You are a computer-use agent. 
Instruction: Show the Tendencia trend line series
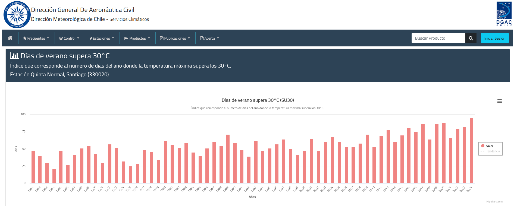[x=493, y=151]
